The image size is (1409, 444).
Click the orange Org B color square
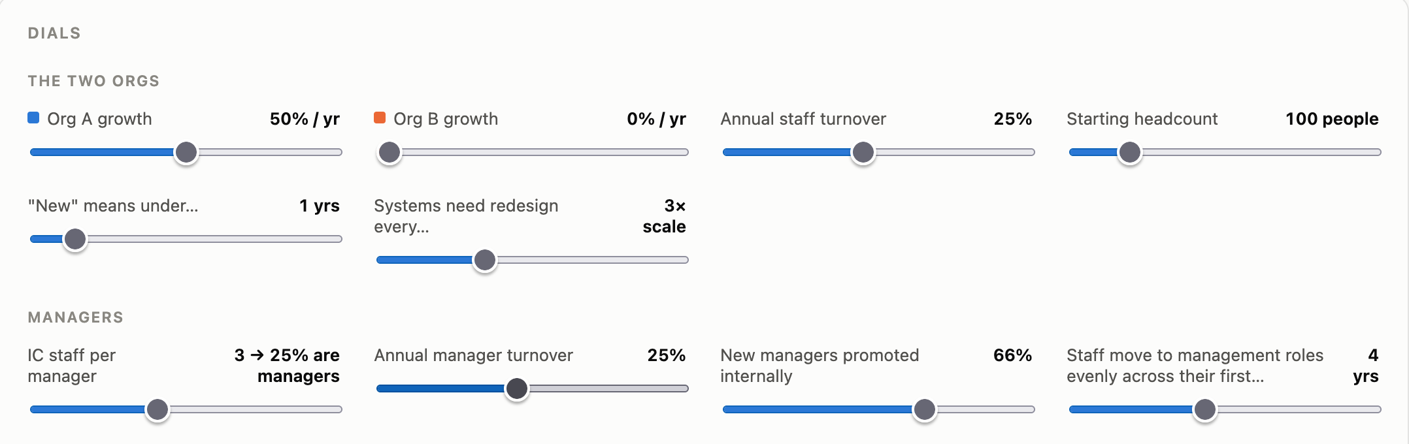380,118
